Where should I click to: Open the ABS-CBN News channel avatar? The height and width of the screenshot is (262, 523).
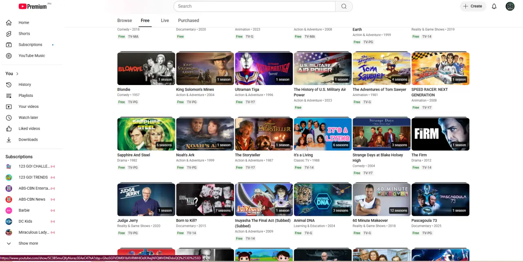point(9,199)
